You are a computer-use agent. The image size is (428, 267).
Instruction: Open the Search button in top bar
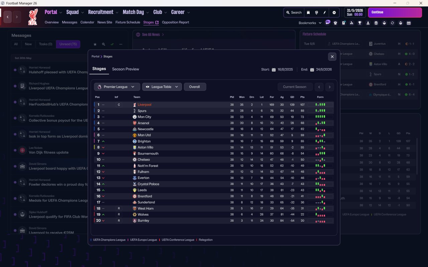(294, 12)
